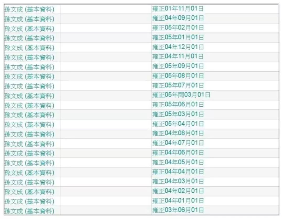Screen dimensions: 283x219
Task: Click 孫文成 (基本資料) in first row
Action: [29, 10]
